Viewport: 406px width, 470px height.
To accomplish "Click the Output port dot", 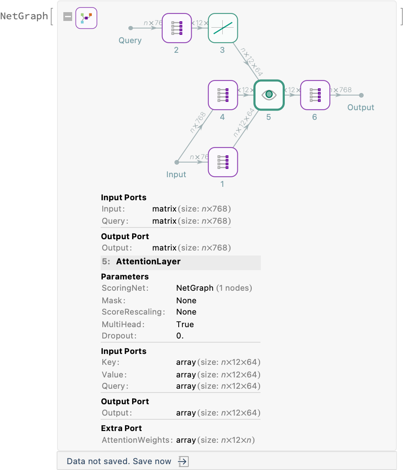I will click(361, 95).
